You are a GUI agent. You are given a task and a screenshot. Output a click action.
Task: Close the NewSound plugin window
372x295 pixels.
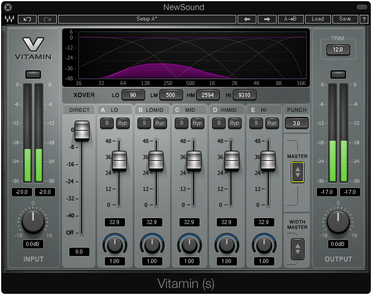pos(8,8)
